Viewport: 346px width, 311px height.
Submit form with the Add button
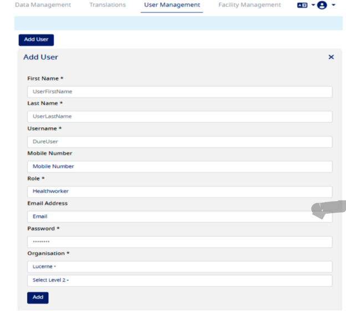(x=38, y=298)
